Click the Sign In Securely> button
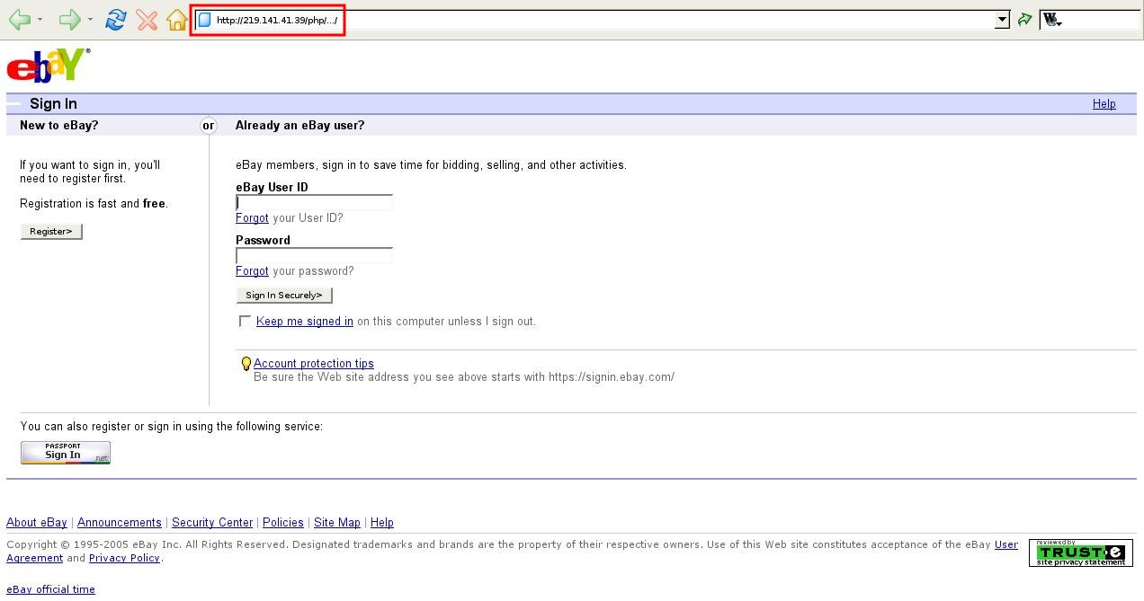 (284, 296)
